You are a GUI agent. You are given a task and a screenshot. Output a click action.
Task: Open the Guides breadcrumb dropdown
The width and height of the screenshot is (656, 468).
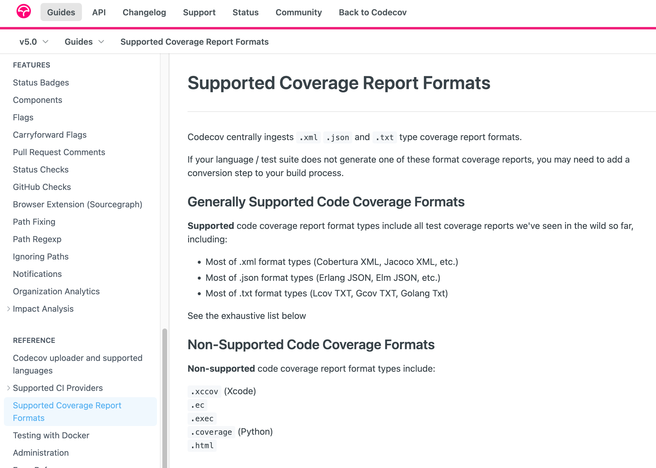point(84,42)
